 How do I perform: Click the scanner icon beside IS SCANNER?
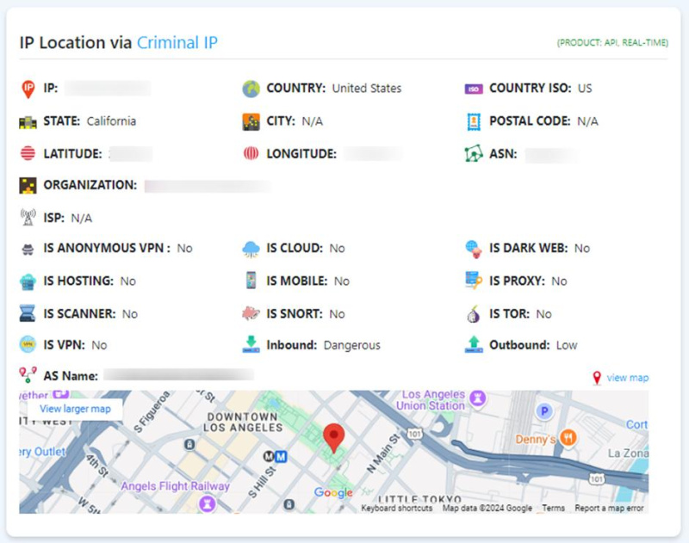28,313
